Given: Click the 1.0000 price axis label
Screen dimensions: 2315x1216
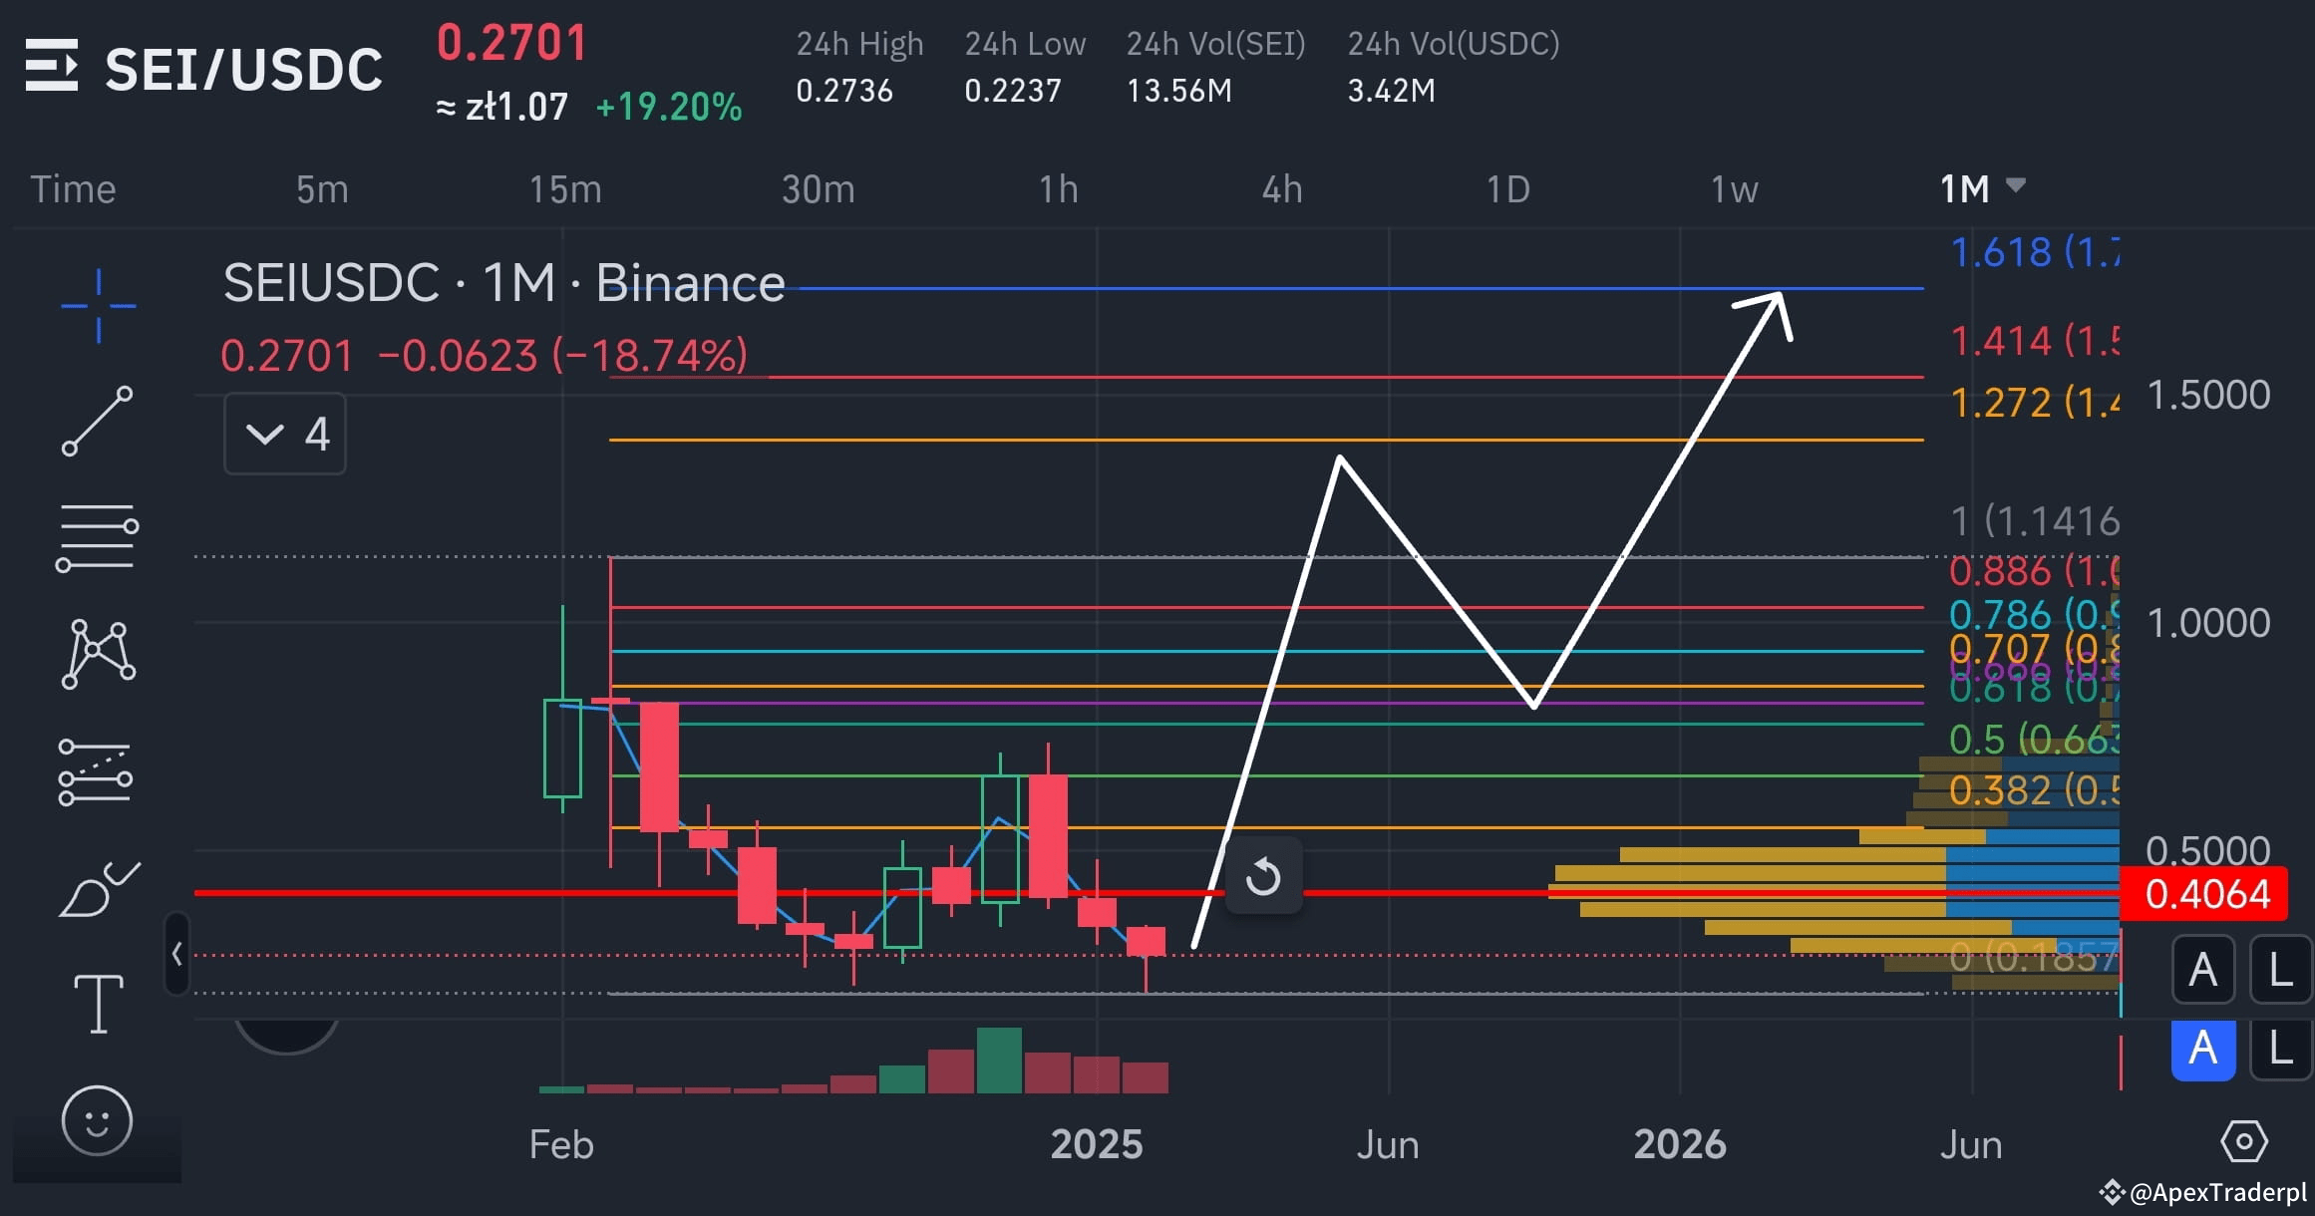Looking at the screenshot, I should click(2208, 623).
